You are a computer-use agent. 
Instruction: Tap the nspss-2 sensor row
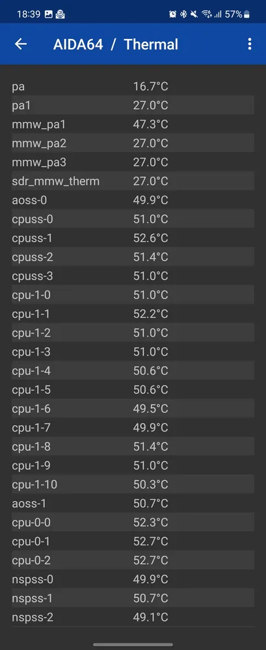(133, 617)
